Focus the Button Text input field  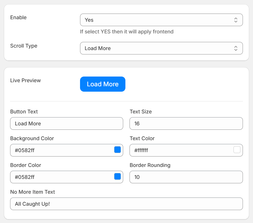tap(67, 123)
